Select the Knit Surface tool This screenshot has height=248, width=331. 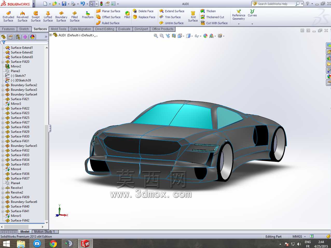193,17
